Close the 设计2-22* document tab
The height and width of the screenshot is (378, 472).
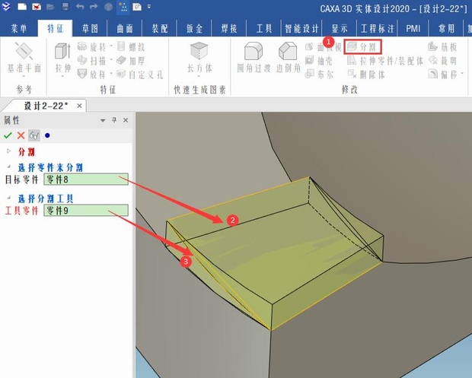[x=79, y=106]
